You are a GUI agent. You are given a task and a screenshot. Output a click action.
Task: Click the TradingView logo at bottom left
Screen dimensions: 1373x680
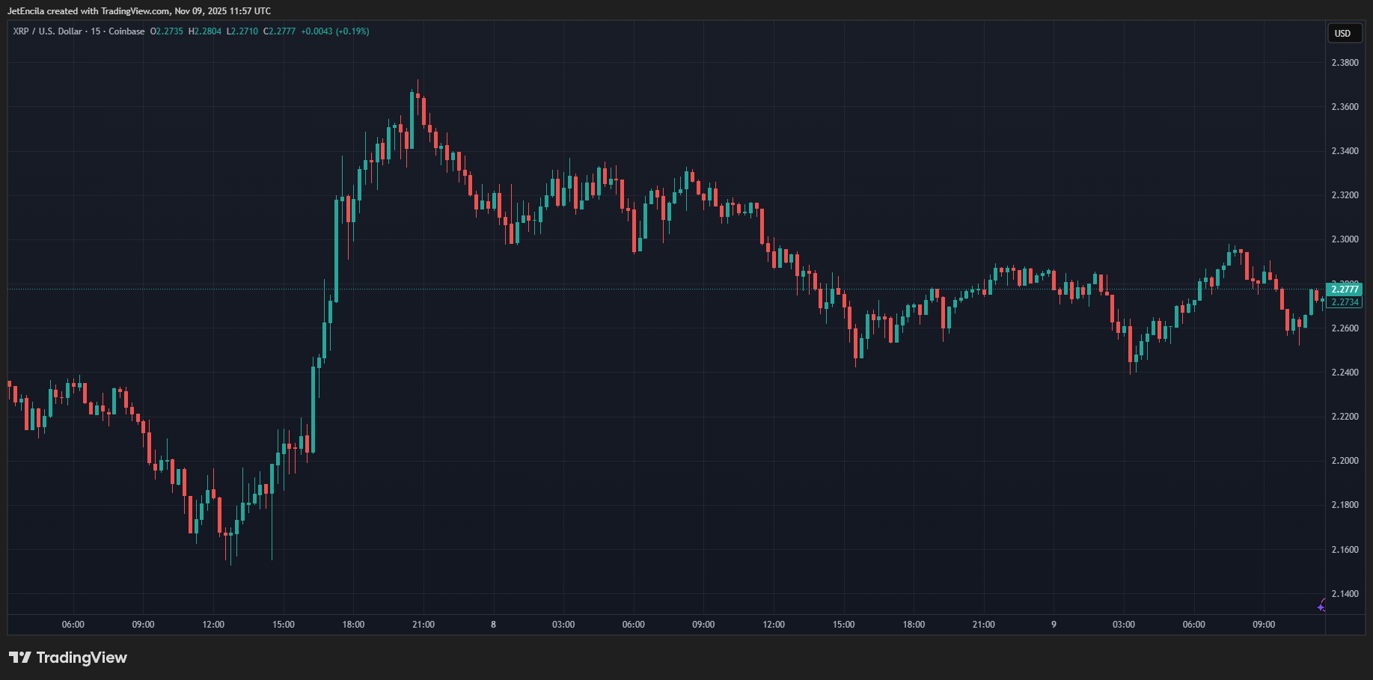(x=68, y=658)
